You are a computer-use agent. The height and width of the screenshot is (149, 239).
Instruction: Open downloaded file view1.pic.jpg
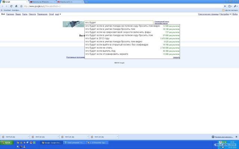[x=103, y=137]
